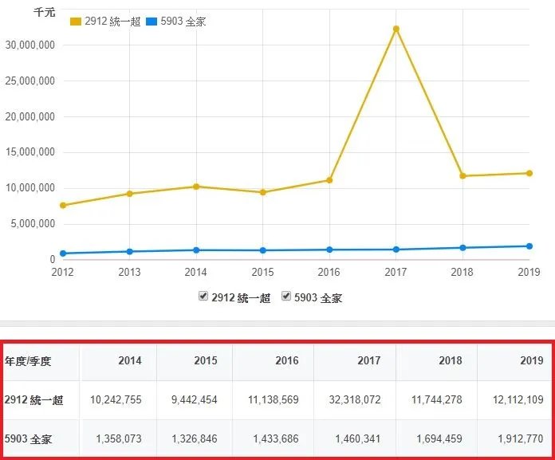Select cell value 32,318,072

[x=355, y=400]
